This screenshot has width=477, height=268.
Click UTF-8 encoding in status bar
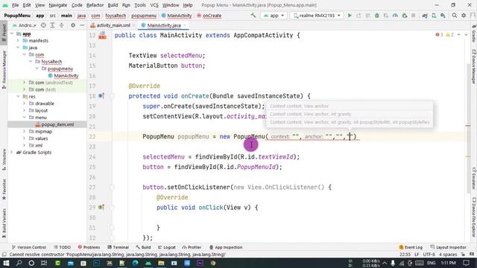coord(429,255)
